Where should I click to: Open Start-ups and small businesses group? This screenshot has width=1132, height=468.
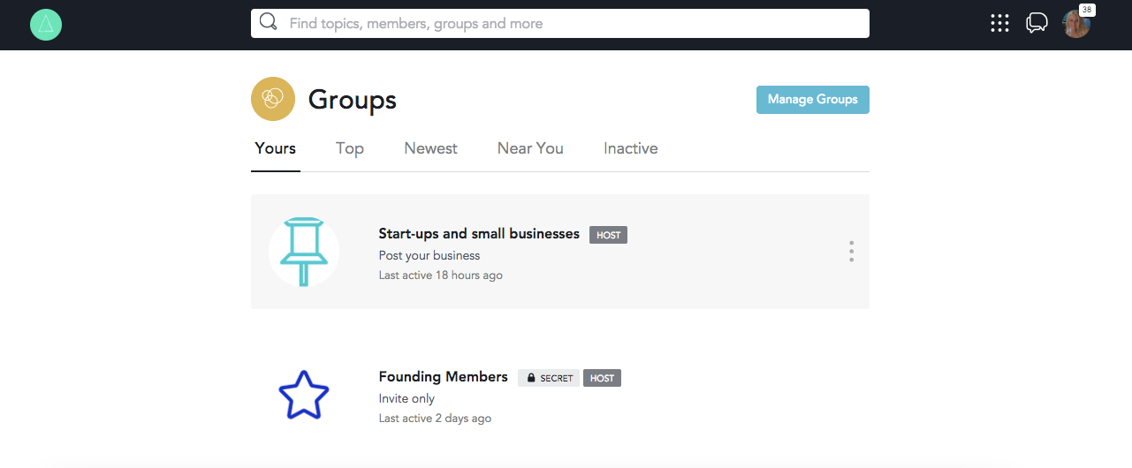tap(478, 234)
